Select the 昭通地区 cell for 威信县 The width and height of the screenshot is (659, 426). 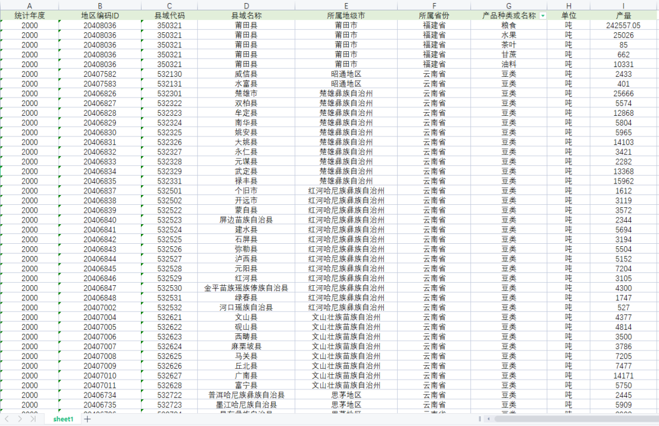346,74
